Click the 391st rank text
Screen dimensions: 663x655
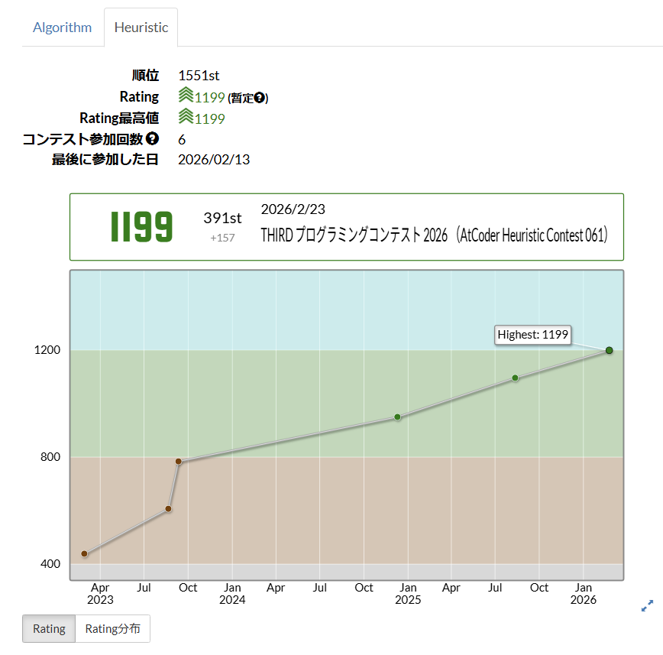point(222,219)
